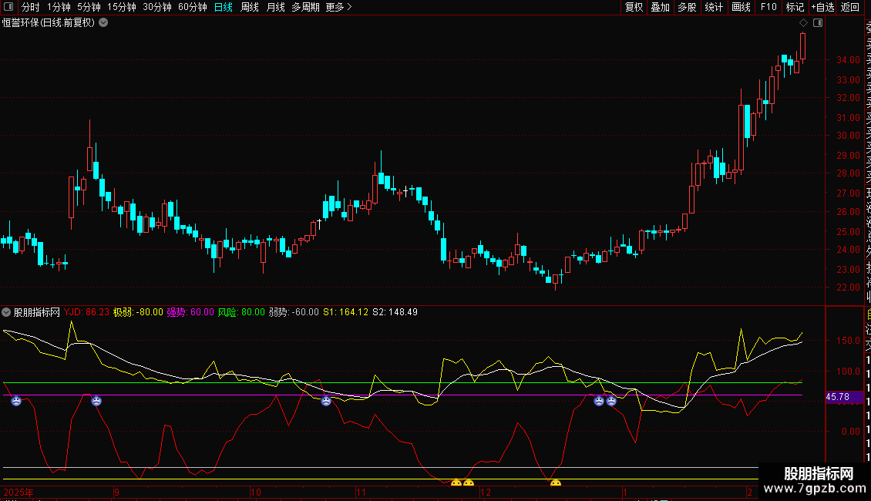Click the 标记 mark tool
The height and width of the screenshot is (501, 871).
click(794, 7)
